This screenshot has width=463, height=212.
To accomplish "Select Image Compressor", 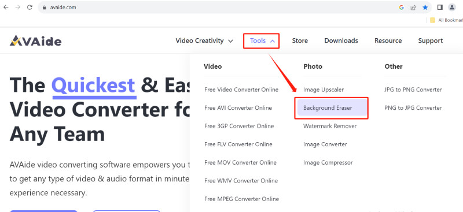I will pyautogui.click(x=328, y=163).
